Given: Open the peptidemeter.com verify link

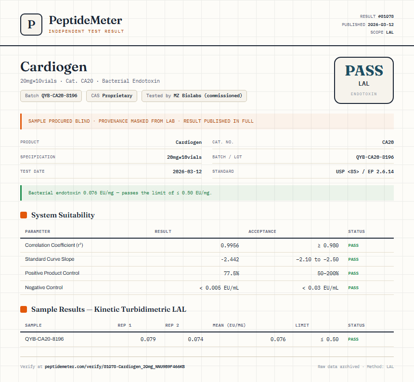Looking at the screenshot, I should [x=115, y=367].
